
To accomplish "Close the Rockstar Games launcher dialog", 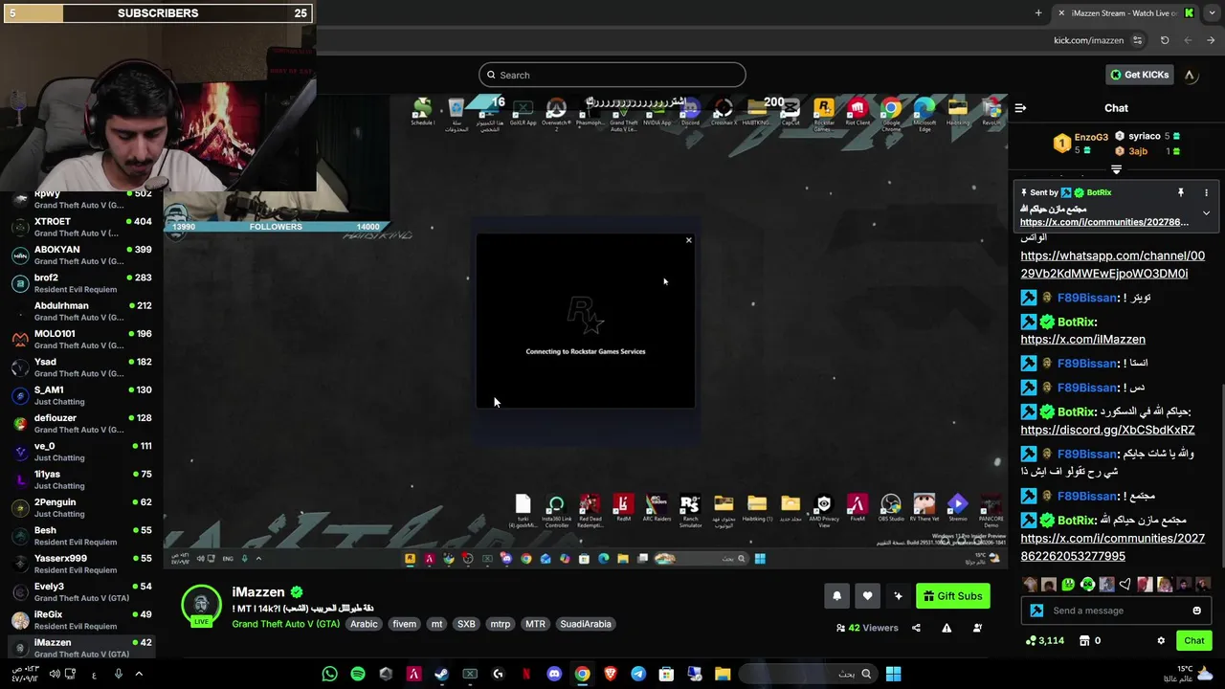I will point(688,240).
